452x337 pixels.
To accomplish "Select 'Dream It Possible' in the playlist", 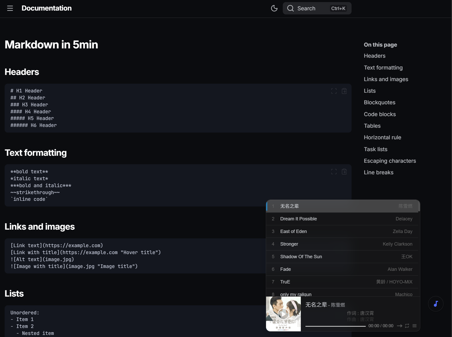I will [299, 219].
